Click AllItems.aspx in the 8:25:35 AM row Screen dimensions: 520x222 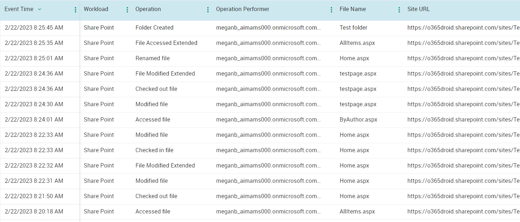(x=357, y=43)
